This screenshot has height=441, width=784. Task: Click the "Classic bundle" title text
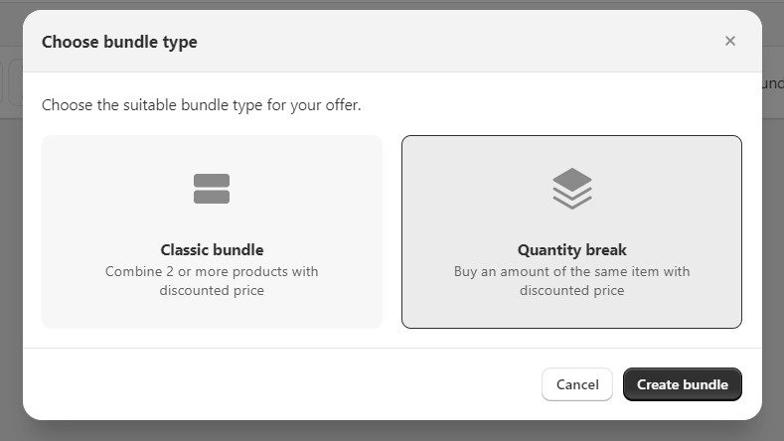pyautogui.click(x=212, y=250)
